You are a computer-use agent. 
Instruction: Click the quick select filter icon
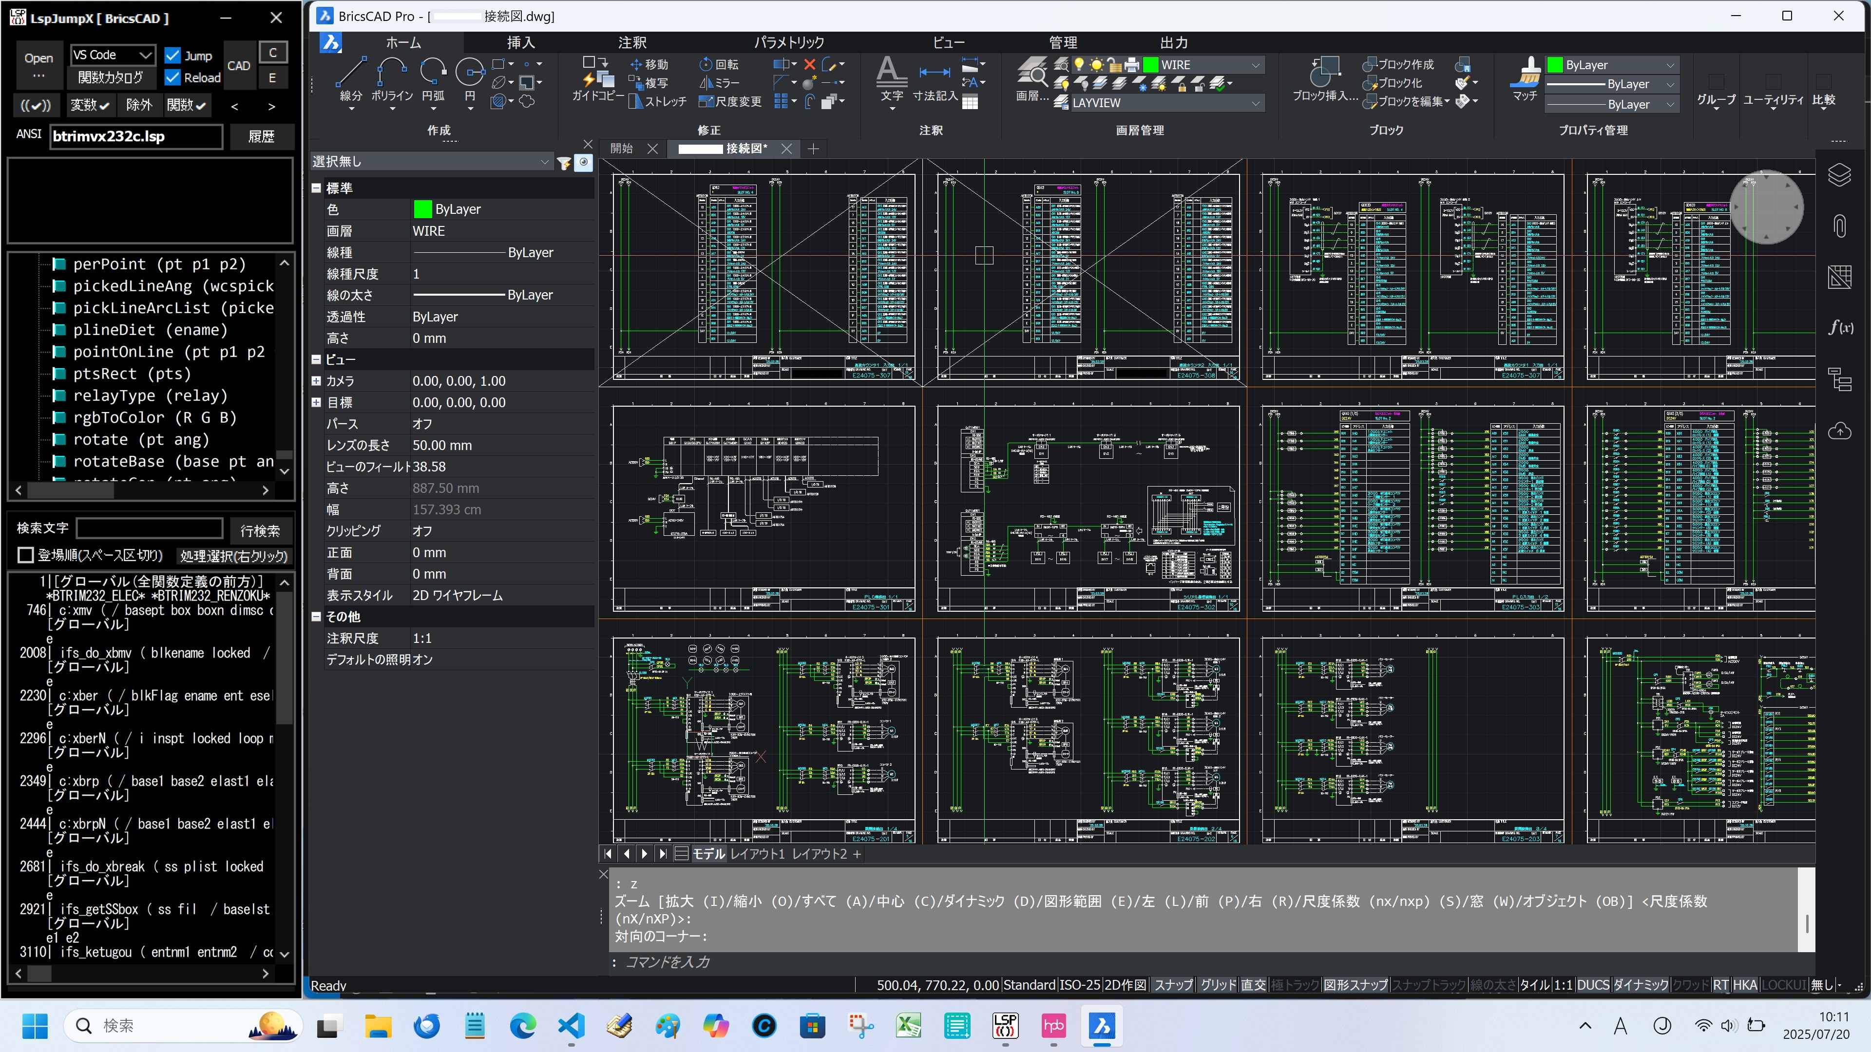coord(564,163)
